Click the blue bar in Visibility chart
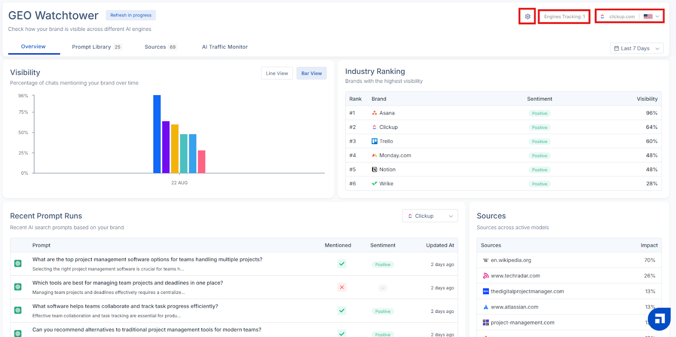Image resolution: width=676 pixels, height=337 pixels. click(157, 134)
